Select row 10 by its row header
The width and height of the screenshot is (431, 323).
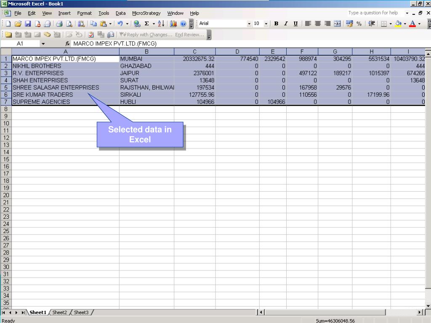pos(6,123)
